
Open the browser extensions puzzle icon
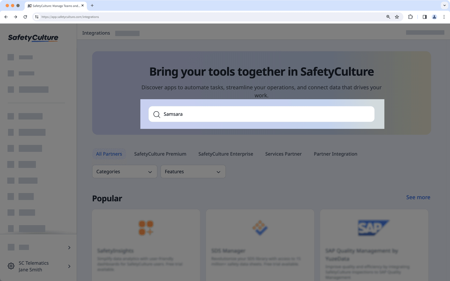410,17
